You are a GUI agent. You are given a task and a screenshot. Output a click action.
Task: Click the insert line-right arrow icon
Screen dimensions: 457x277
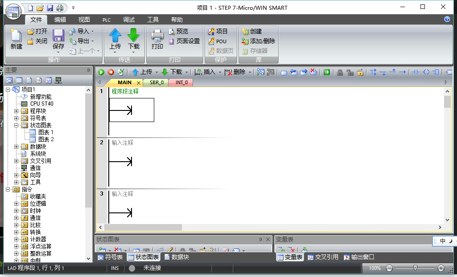click(x=403, y=72)
